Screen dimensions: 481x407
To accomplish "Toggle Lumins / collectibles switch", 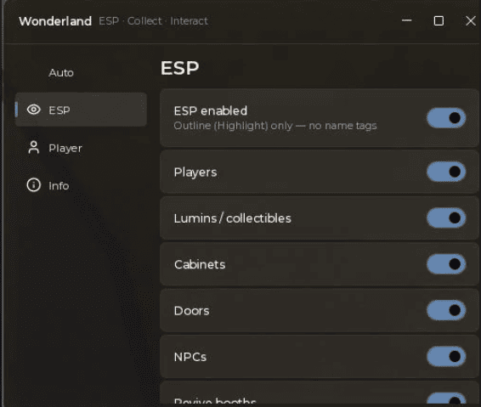I will point(446,218).
